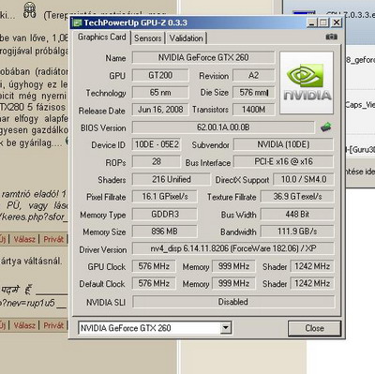Screen dimensions: 375x374
Task: Switch to the Validation tab
Action: pyautogui.click(x=187, y=38)
